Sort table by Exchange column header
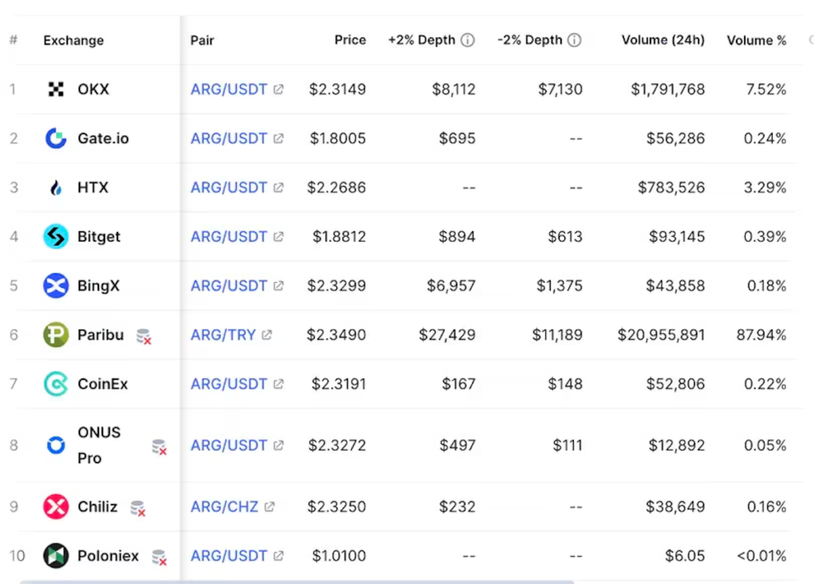Screen dimensions: 814x584 [x=74, y=41]
